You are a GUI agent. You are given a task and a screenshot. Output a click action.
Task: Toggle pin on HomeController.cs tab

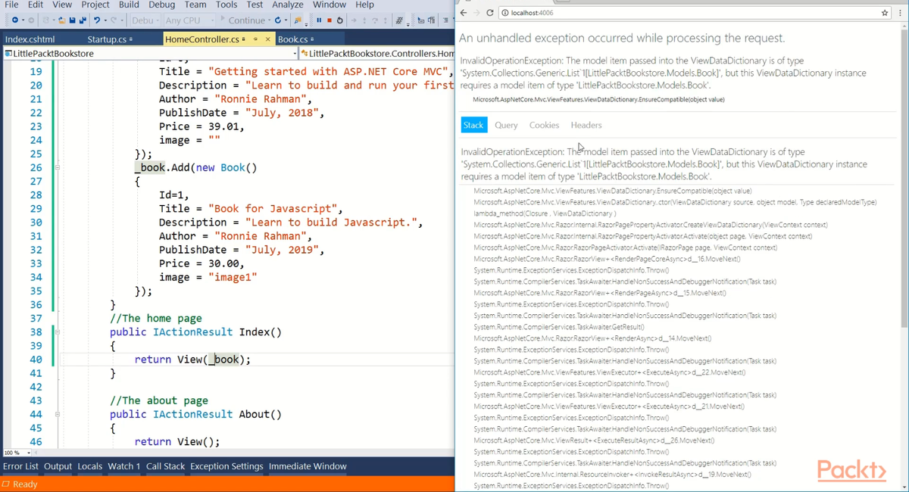(256, 39)
